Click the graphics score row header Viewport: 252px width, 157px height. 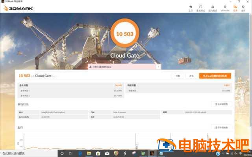tap(71, 85)
